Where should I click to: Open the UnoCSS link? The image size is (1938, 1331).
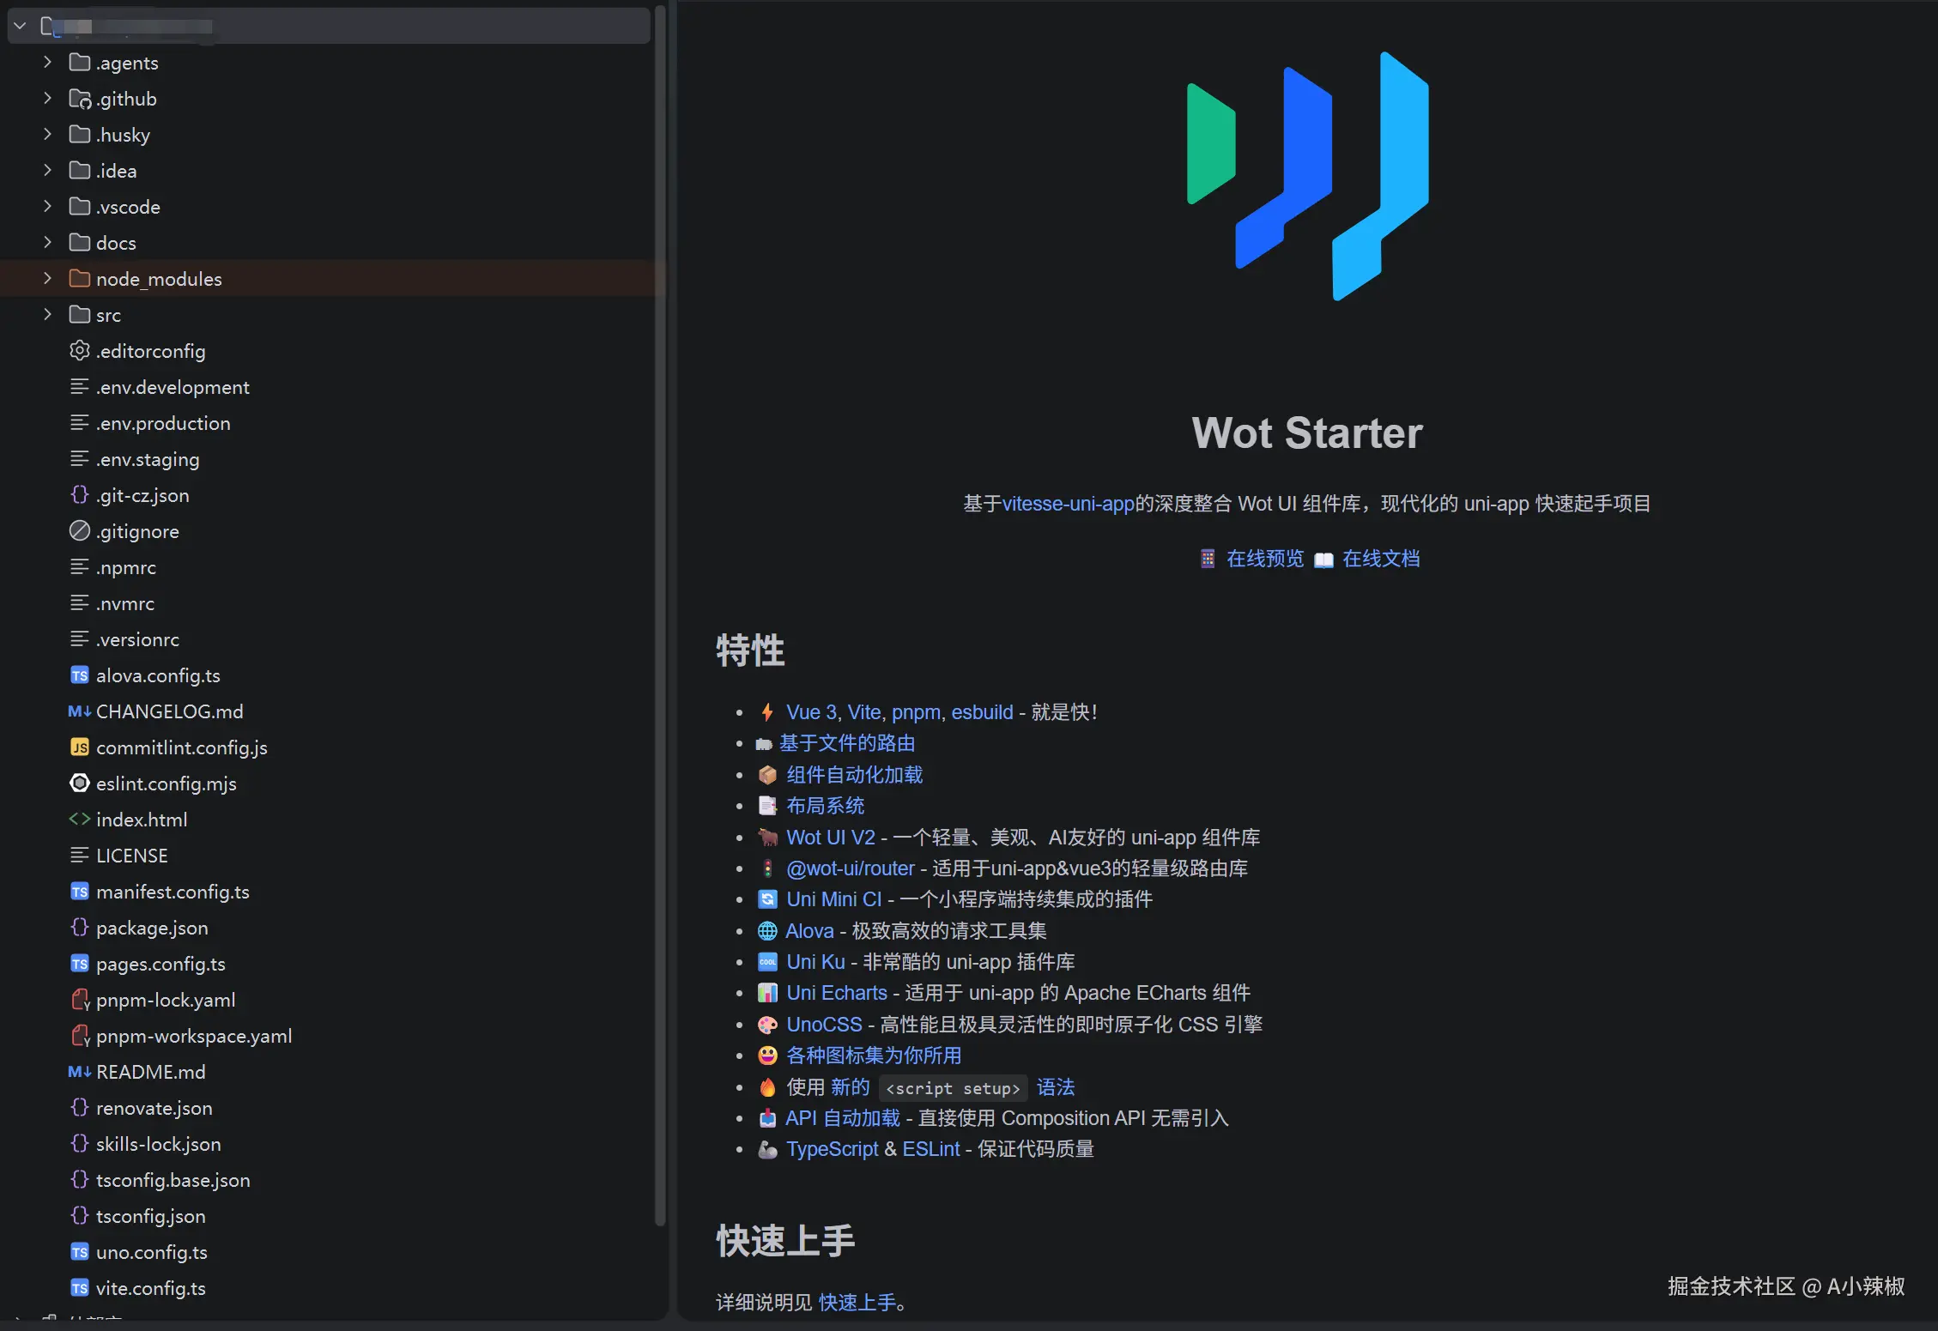point(824,1025)
